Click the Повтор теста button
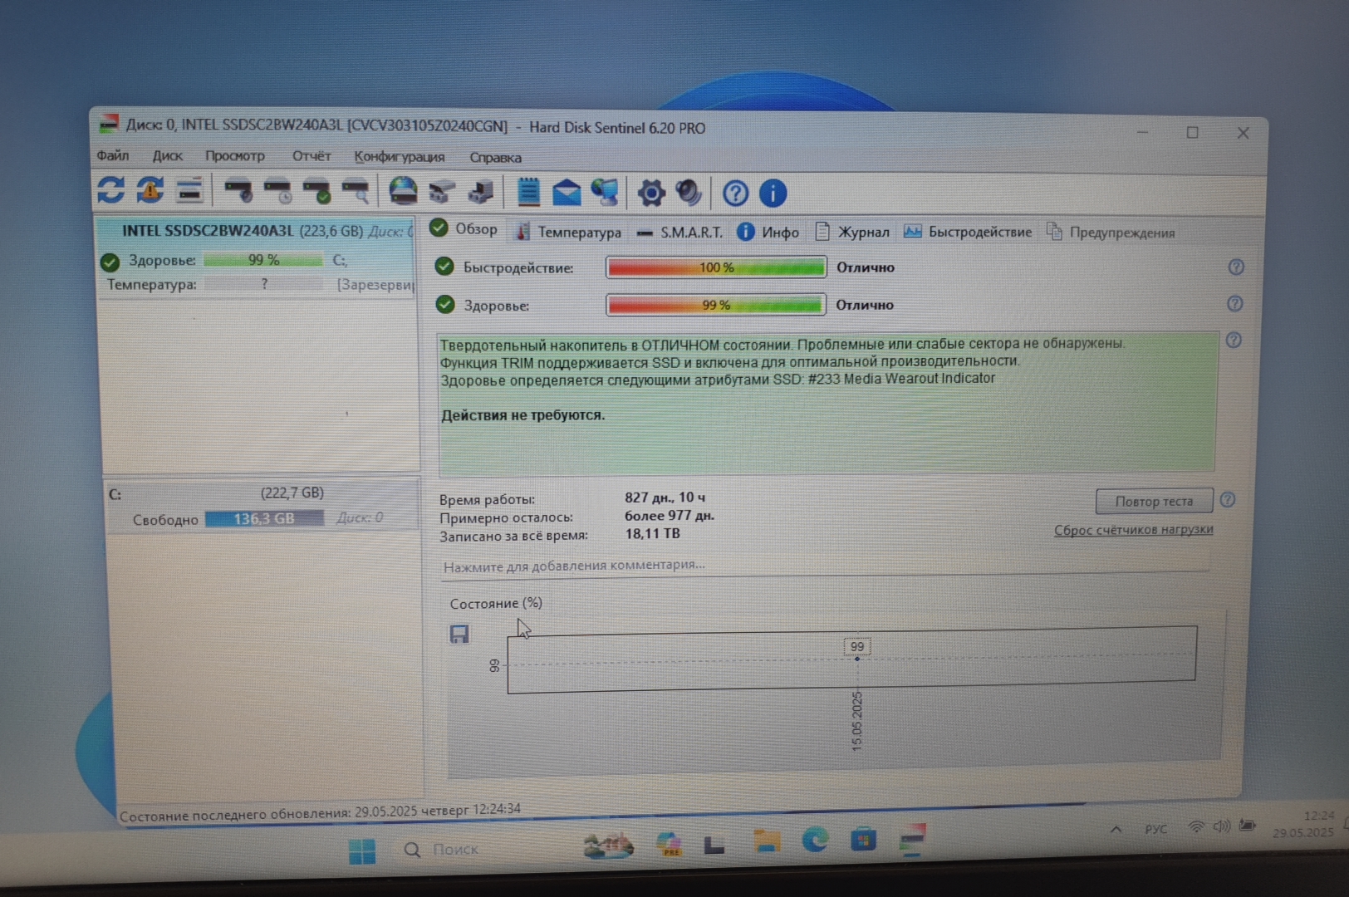 click(1154, 501)
